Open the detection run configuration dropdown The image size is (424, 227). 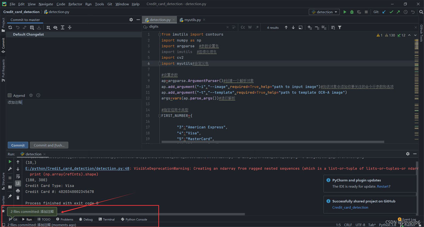(x=324, y=12)
